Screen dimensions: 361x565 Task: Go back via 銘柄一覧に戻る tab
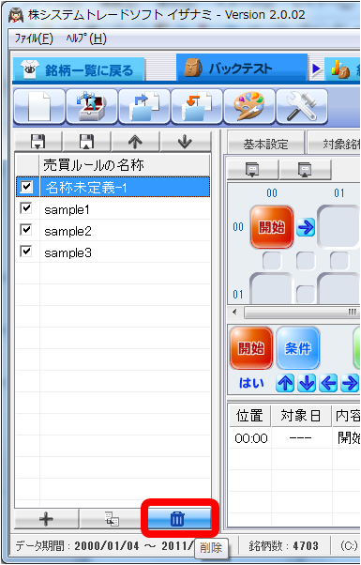point(79,69)
